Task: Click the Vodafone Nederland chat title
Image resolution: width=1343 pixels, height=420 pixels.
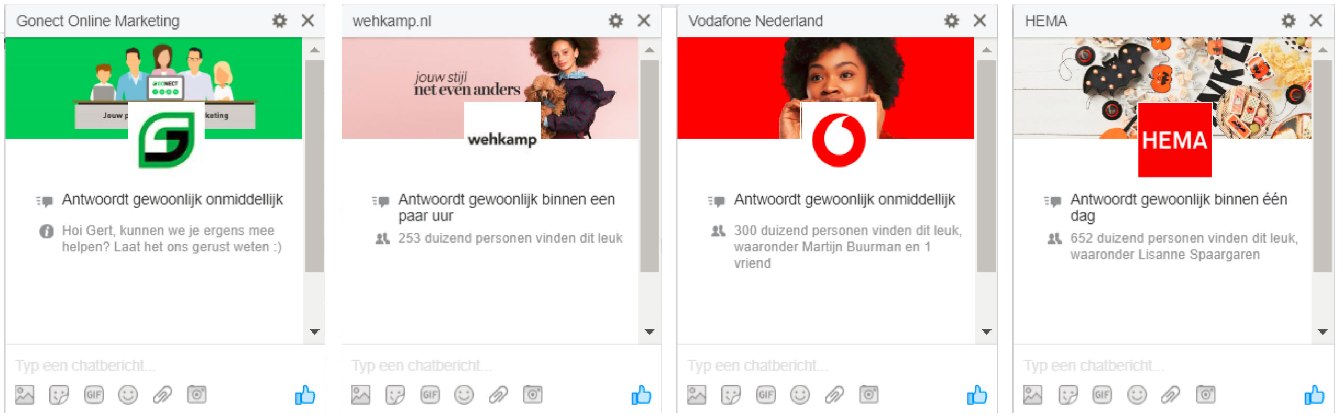Action: [x=755, y=21]
